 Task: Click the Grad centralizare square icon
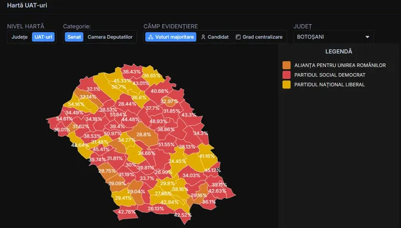click(238, 37)
